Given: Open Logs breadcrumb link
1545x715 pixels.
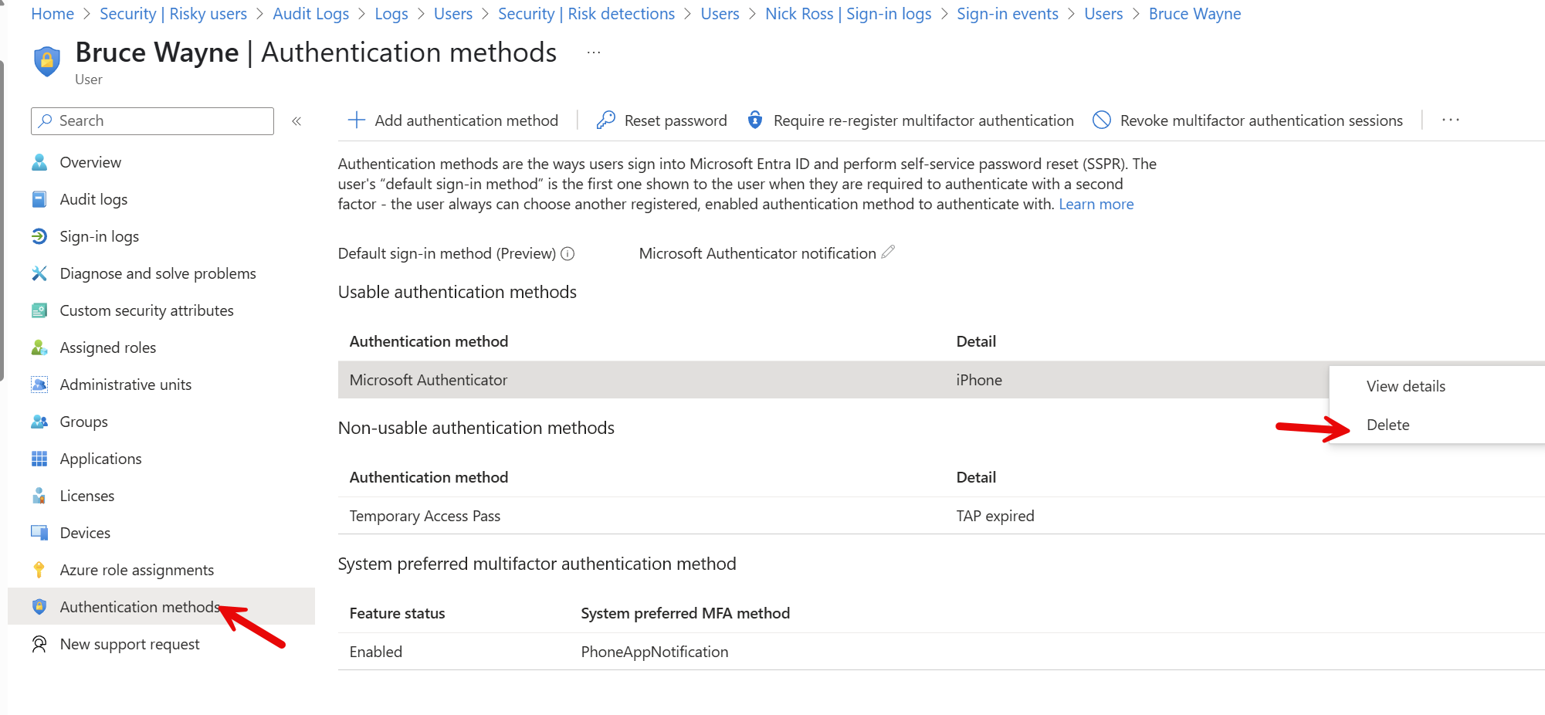Looking at the screenshot, I should [391, 14].
